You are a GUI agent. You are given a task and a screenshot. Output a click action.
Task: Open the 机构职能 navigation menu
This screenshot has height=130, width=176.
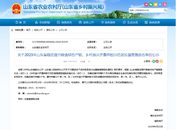point(43,22)
